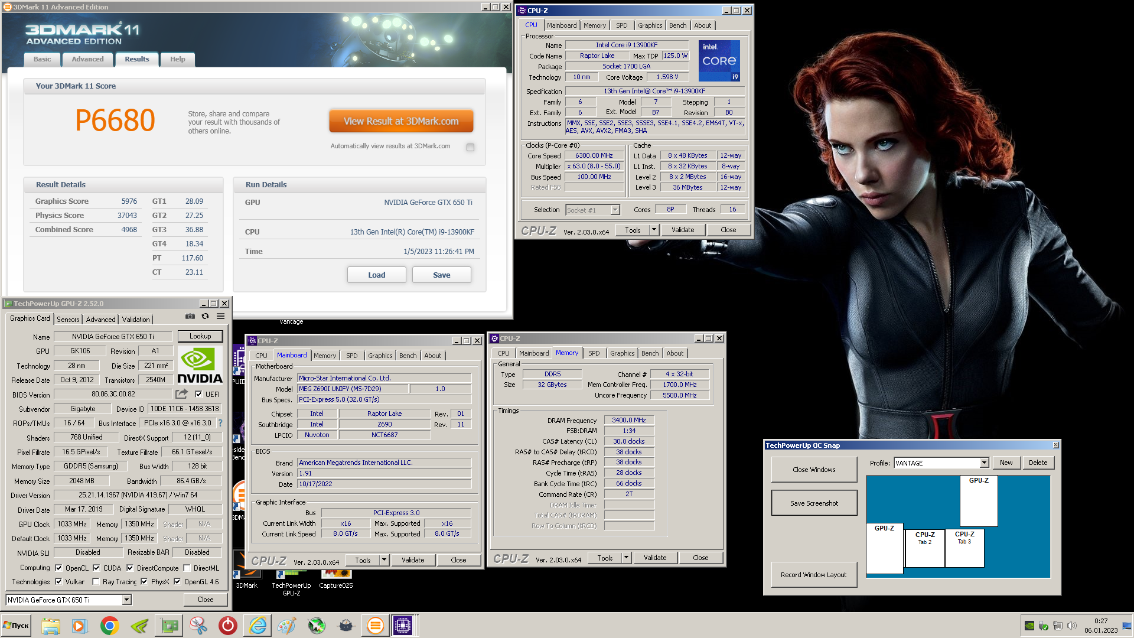This screenshot has height=638, width=1134.
Task: Open Internet Explorer from the taskbar
Action: (258, 626)
